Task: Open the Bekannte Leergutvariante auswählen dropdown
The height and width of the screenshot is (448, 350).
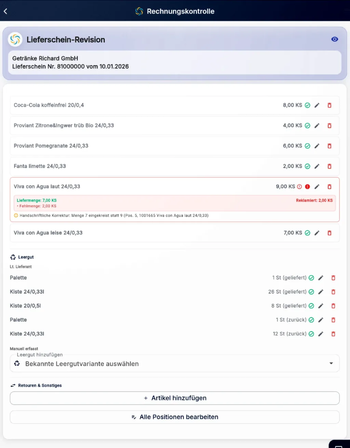Action: tap(175, 364)
